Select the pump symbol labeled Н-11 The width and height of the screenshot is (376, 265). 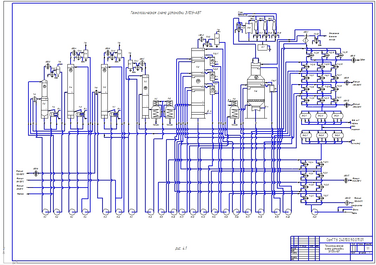click(182, 212)
